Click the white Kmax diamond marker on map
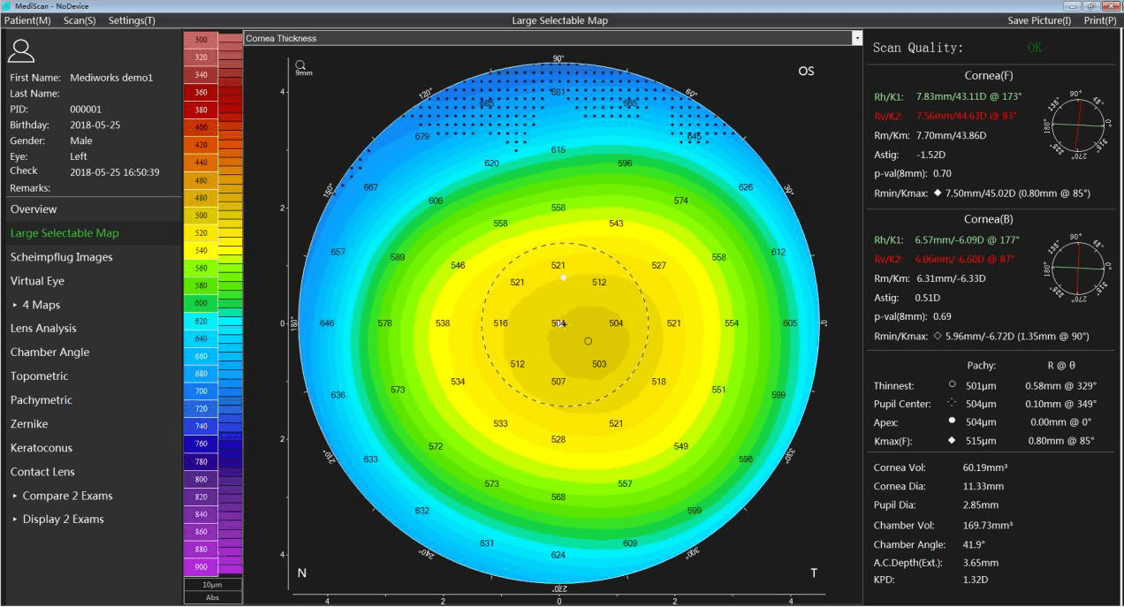 563,277
